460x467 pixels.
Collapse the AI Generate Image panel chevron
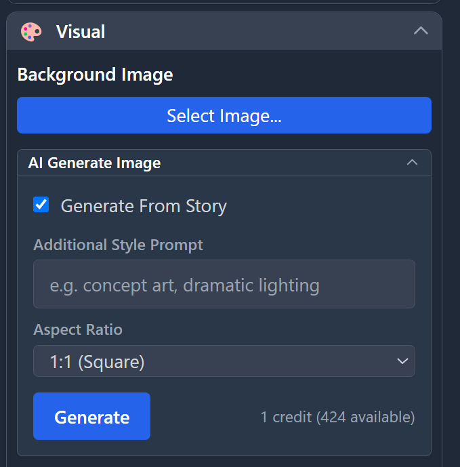tap(411, 163)
